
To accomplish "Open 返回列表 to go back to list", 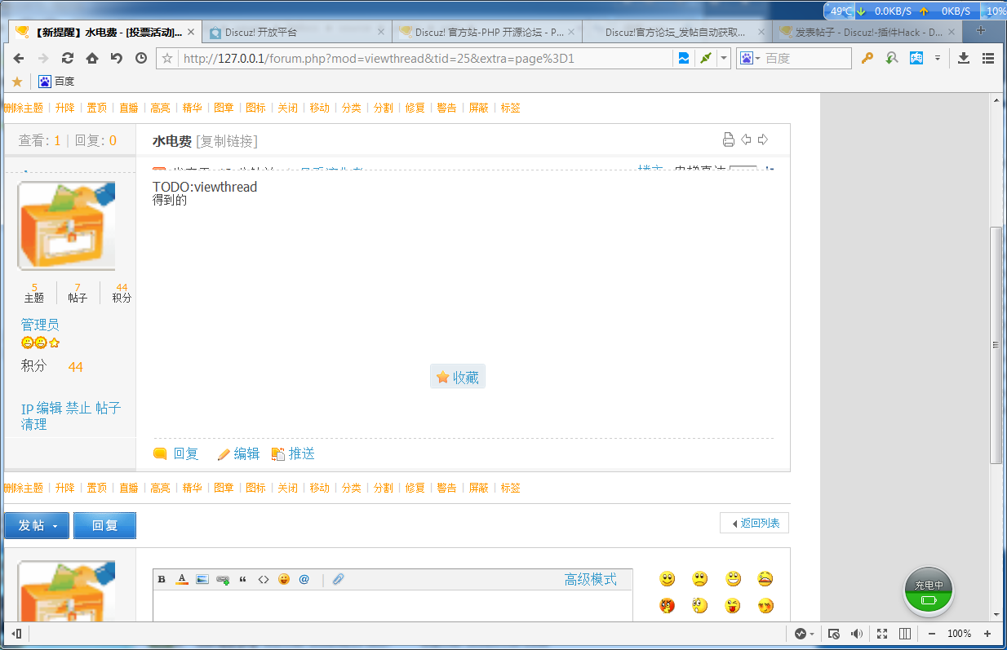I will (x=754, y=522).
